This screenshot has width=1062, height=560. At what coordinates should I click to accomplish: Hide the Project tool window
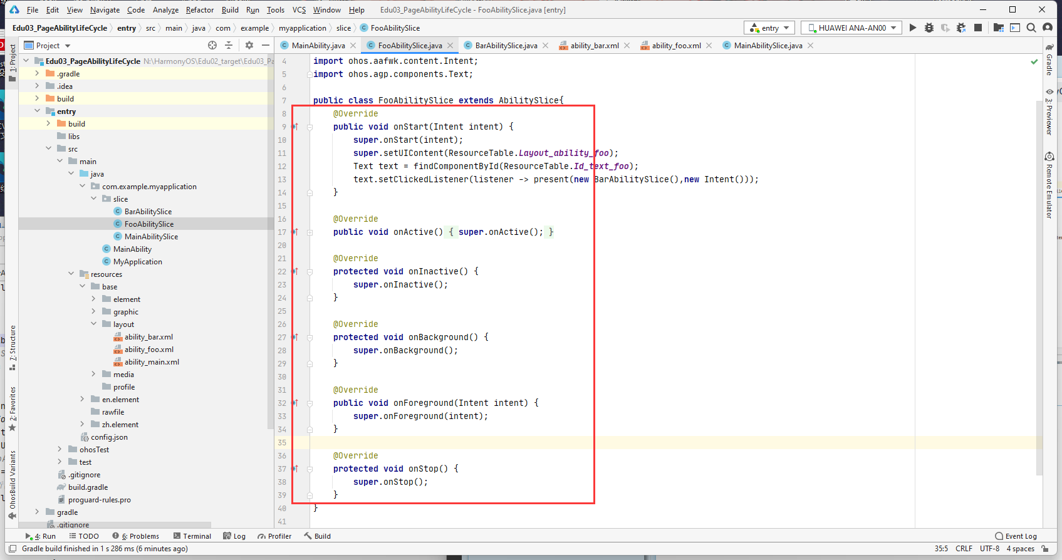(x=266, y=45)
